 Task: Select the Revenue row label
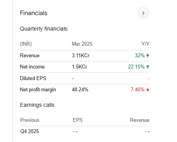click(30, 55)
